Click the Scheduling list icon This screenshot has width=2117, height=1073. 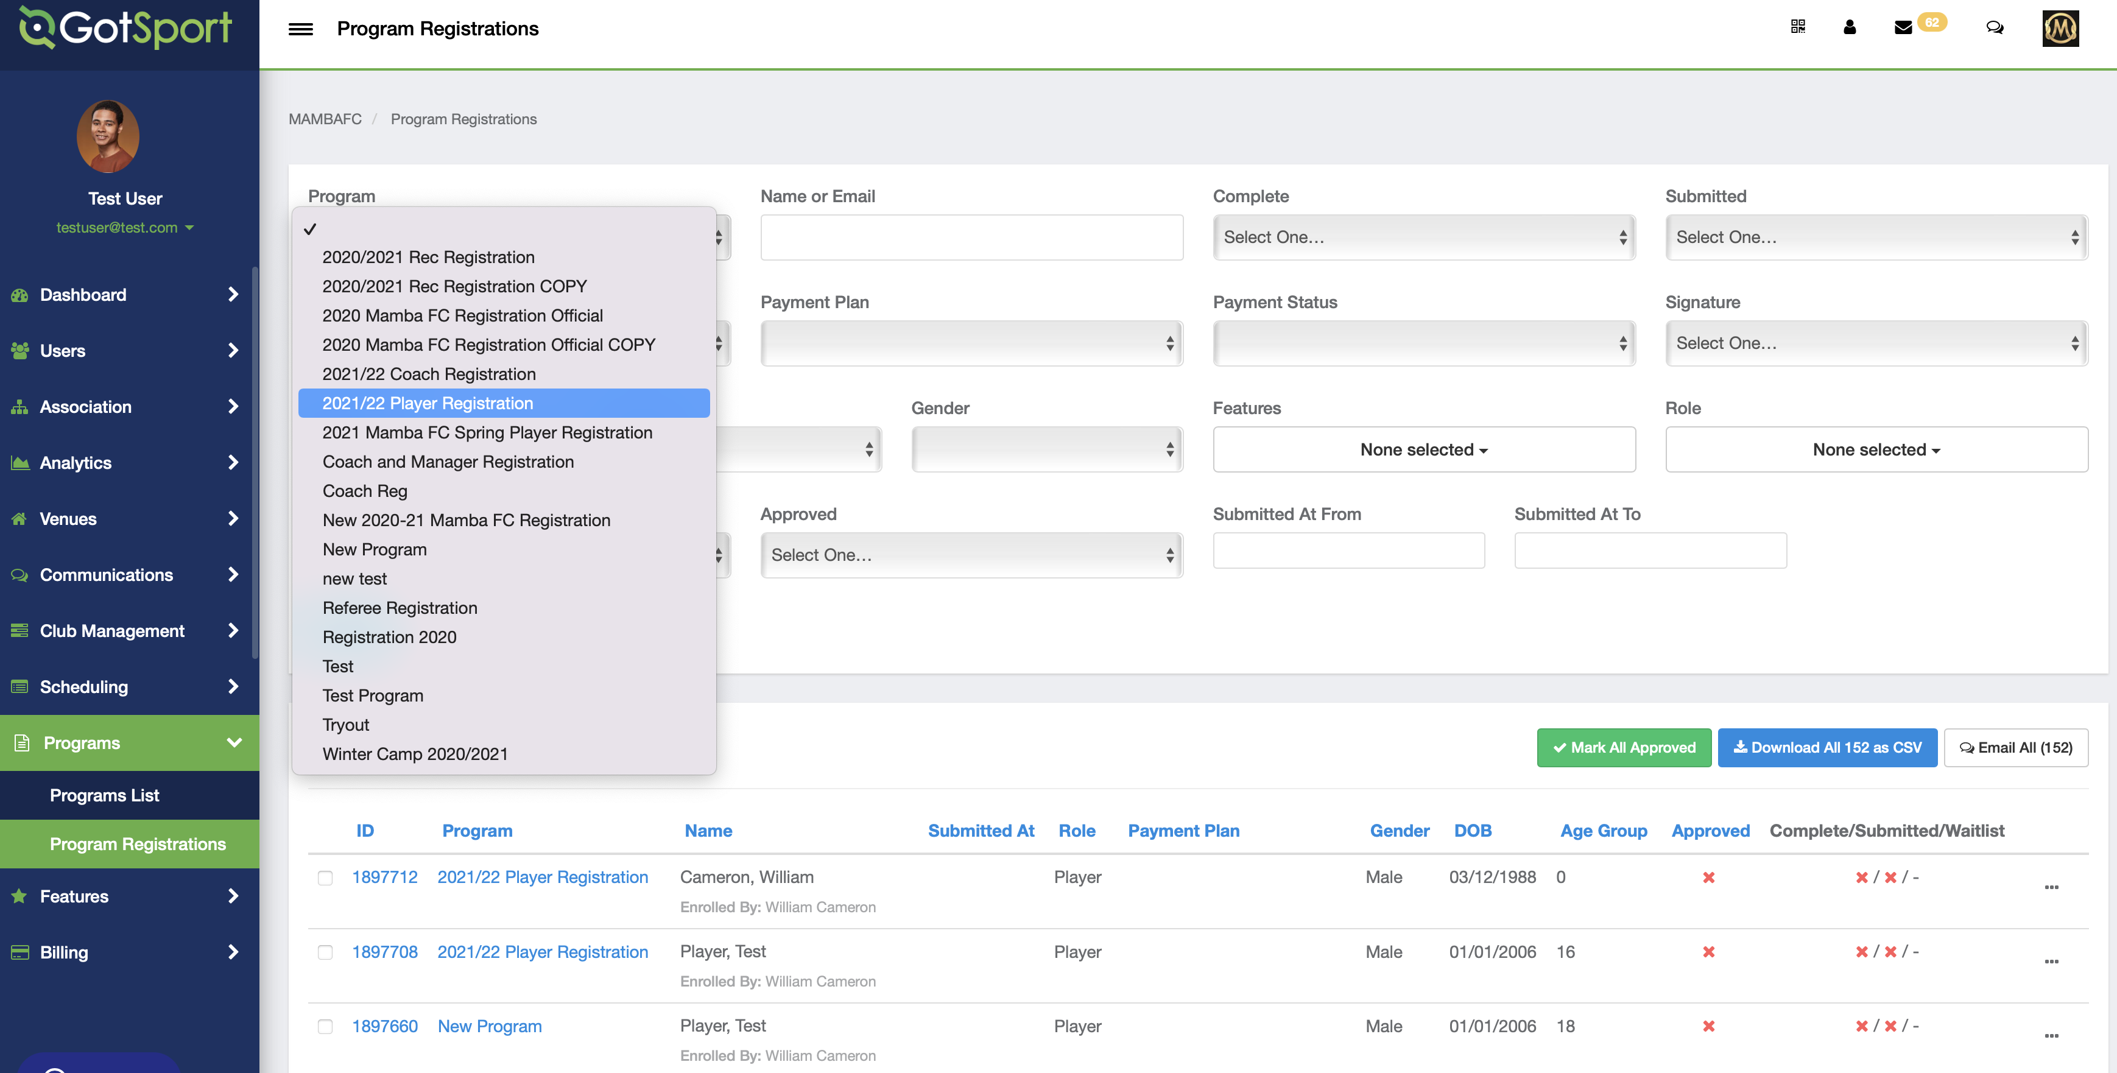[19, 687]
